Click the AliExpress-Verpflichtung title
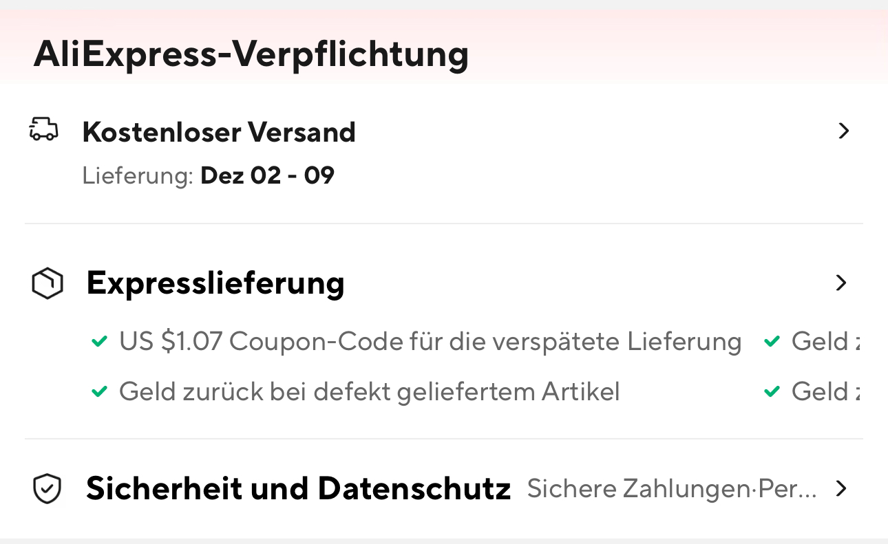The height and width of the screenshot is (544, 888). point(251,54)
